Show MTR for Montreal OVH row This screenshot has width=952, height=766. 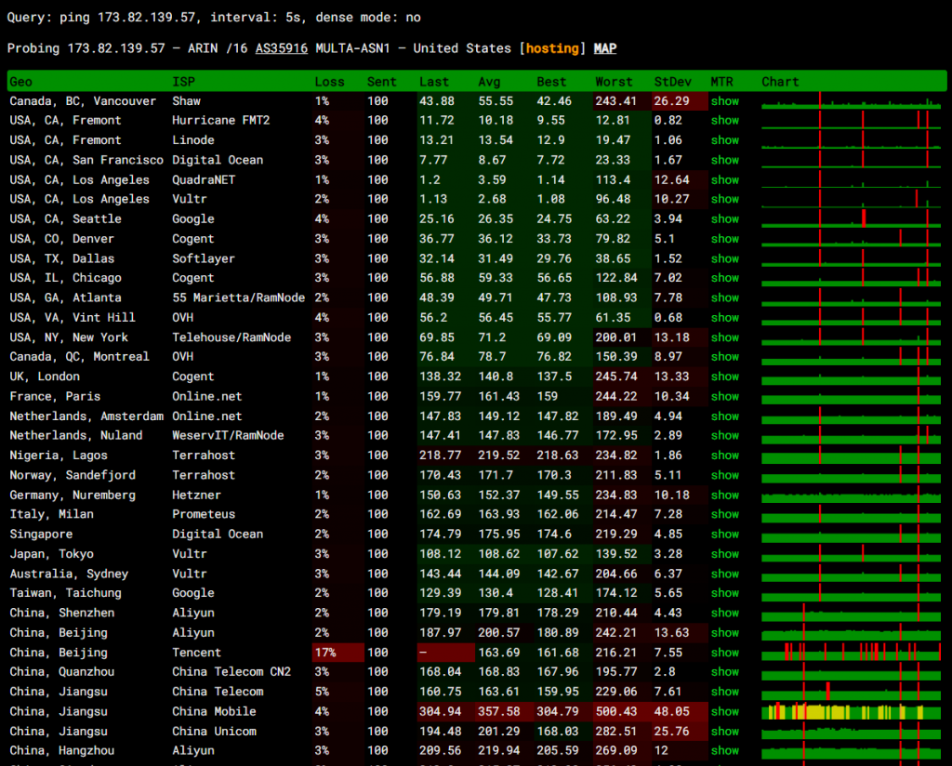(x=725, y=357)
